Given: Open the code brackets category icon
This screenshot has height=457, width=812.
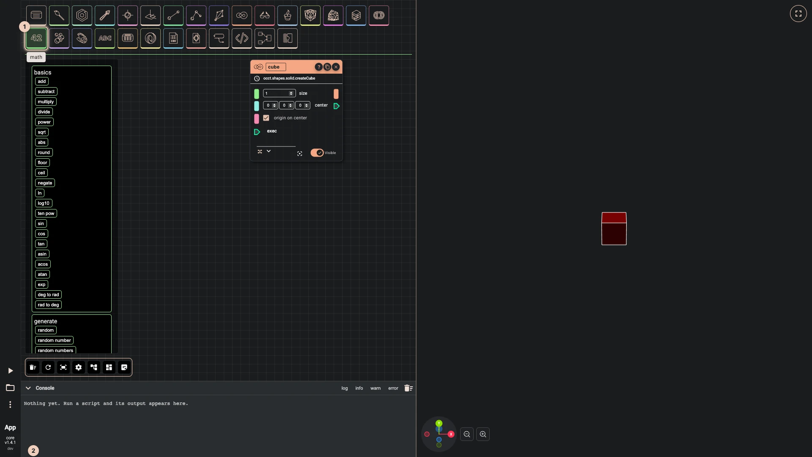Looking at the screenshot, I should [242, 38].
